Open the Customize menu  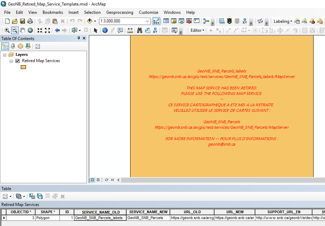tap(148, 12)
